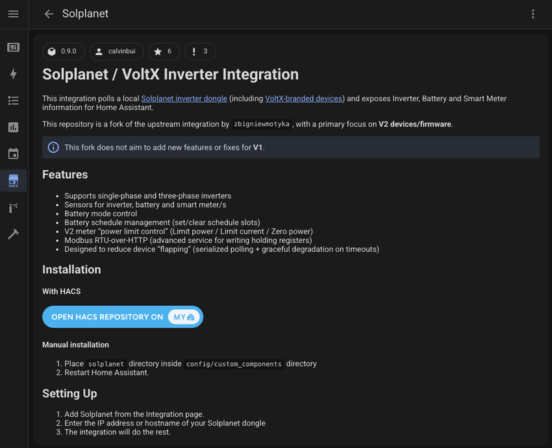Open the bulleted list sidebar panel
552x448 pixels.
(14, 101)
